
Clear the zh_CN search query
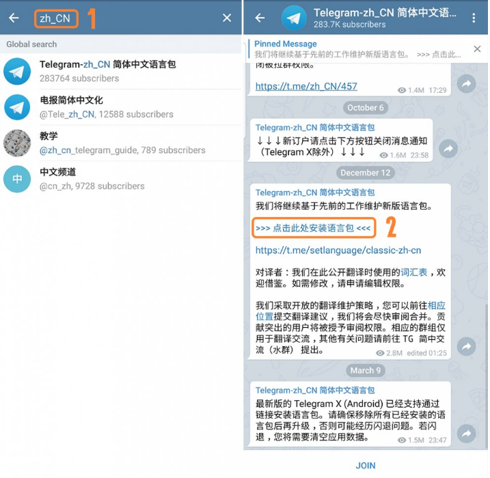pyautogui.click(x=227, y=18)
